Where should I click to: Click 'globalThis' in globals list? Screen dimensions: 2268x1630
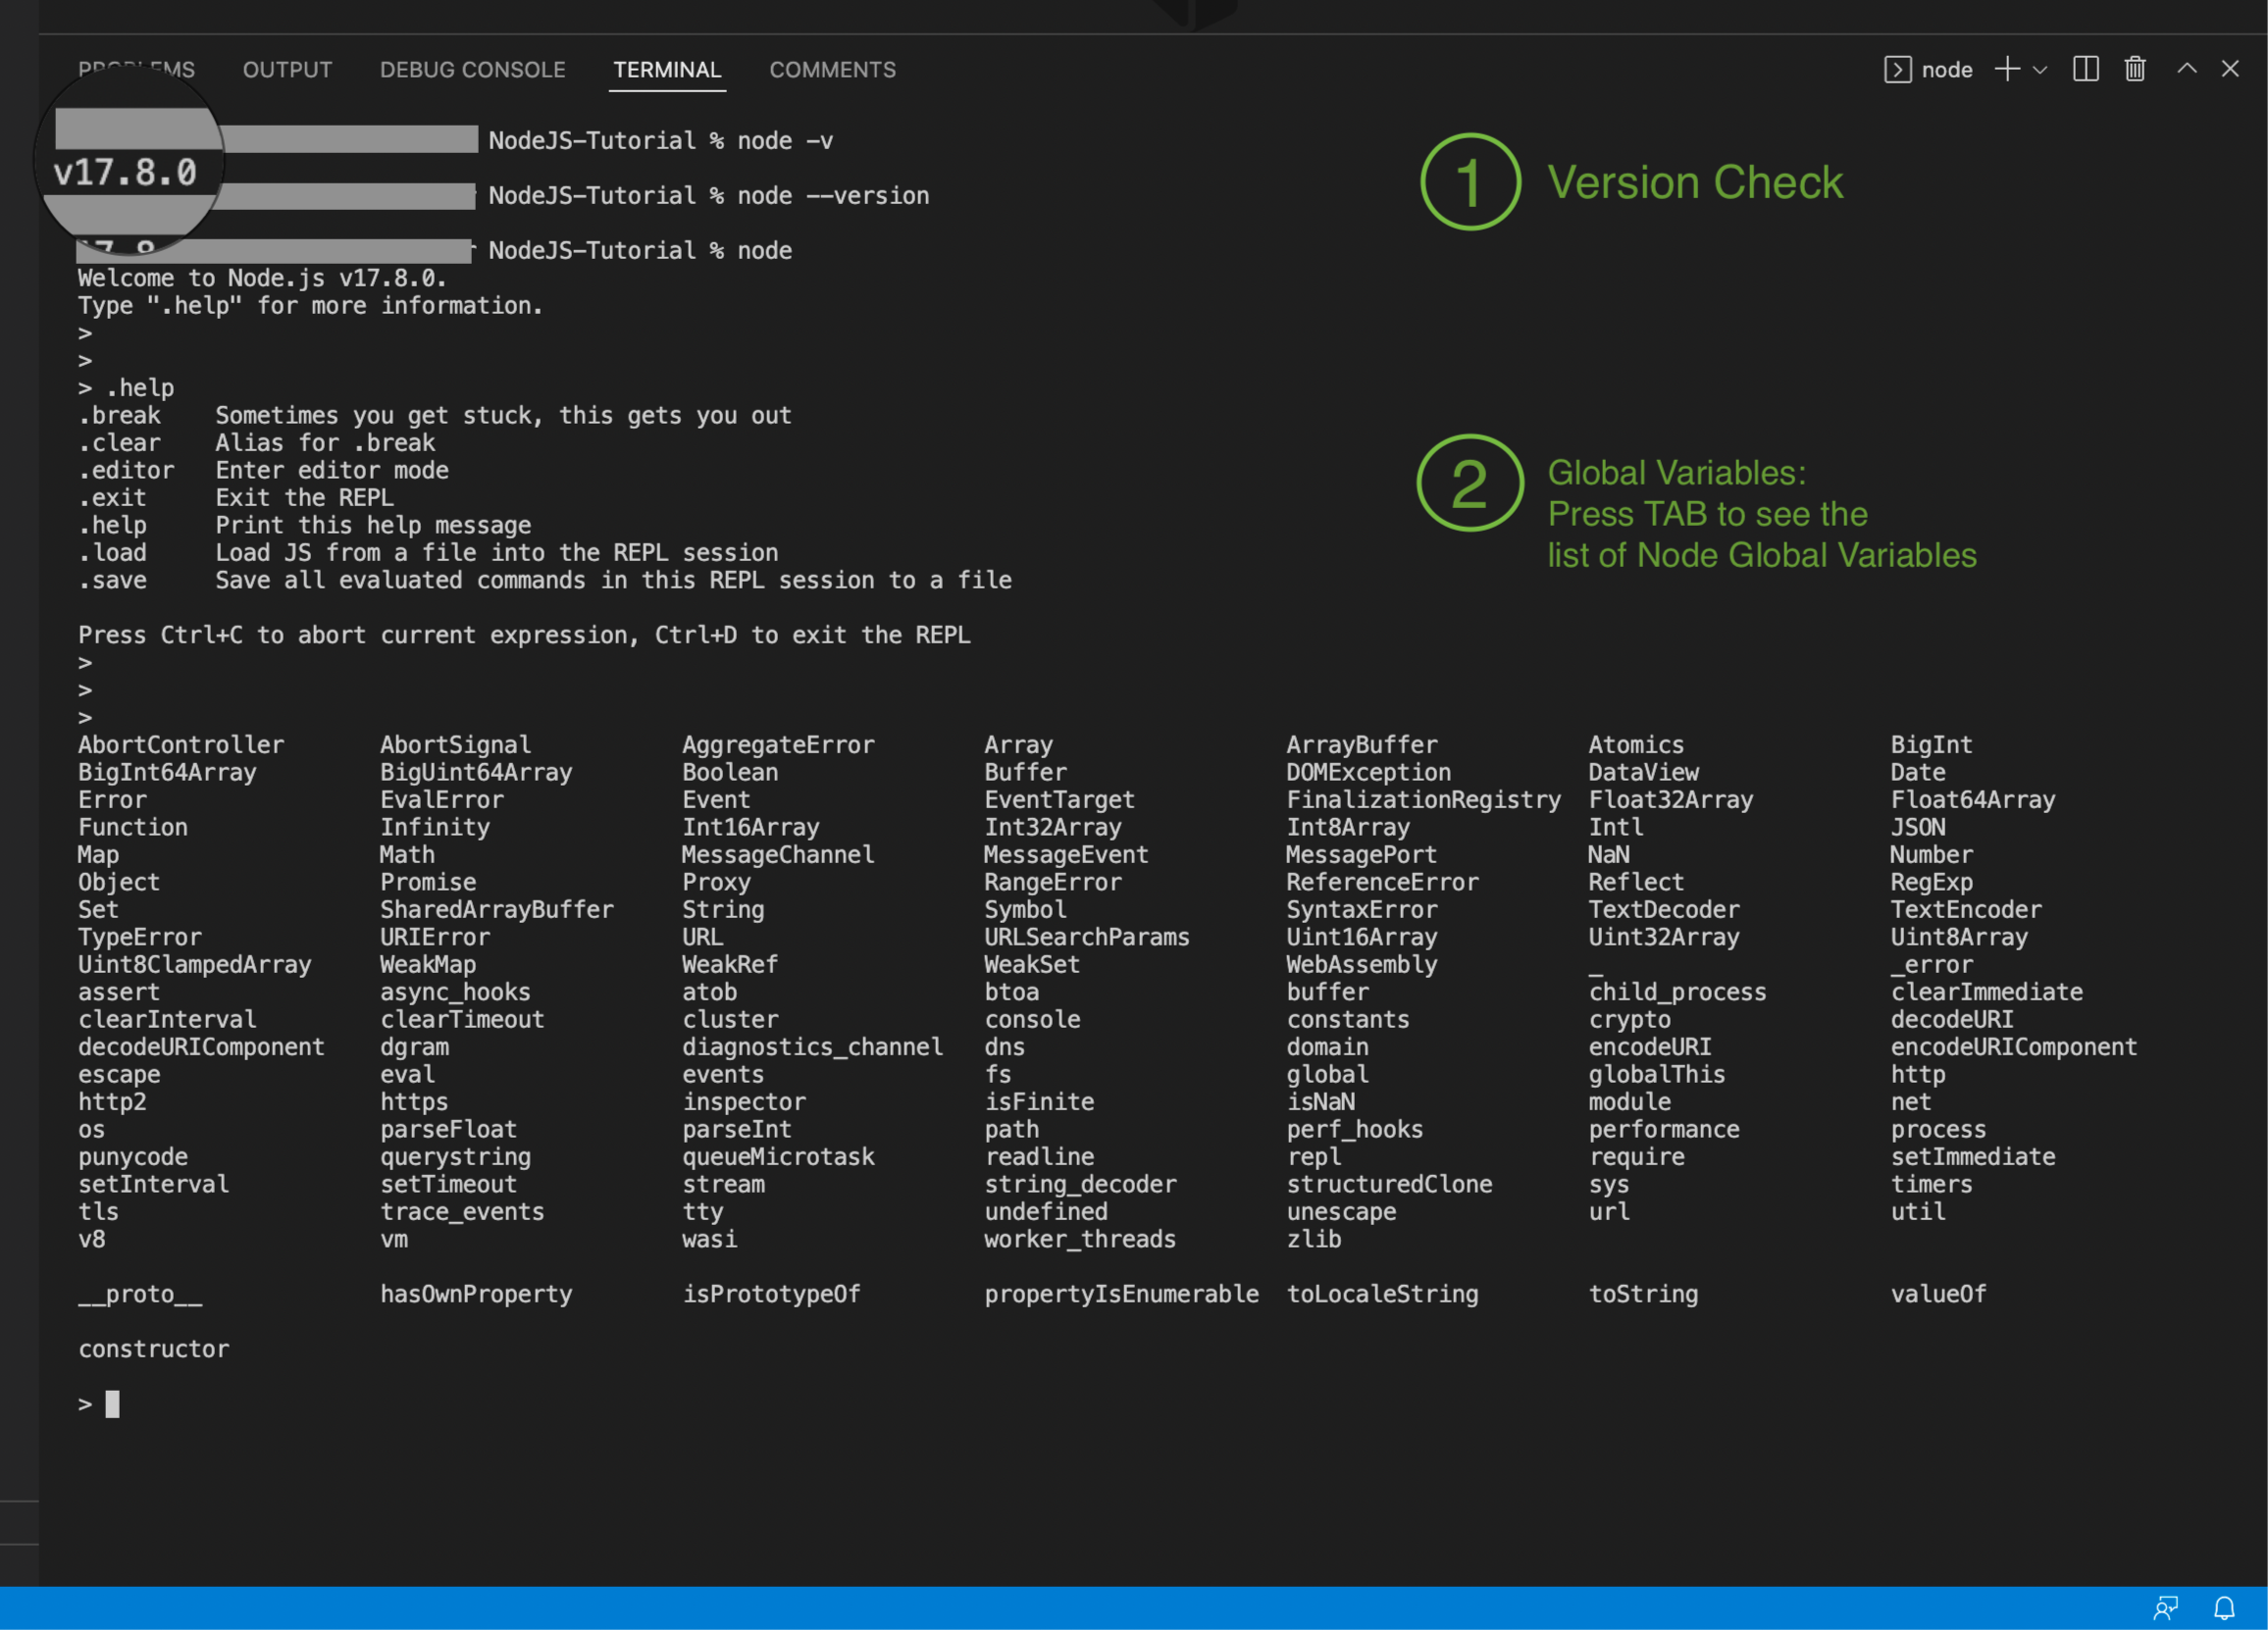pyautogui.click(x=1656, y=1074)
